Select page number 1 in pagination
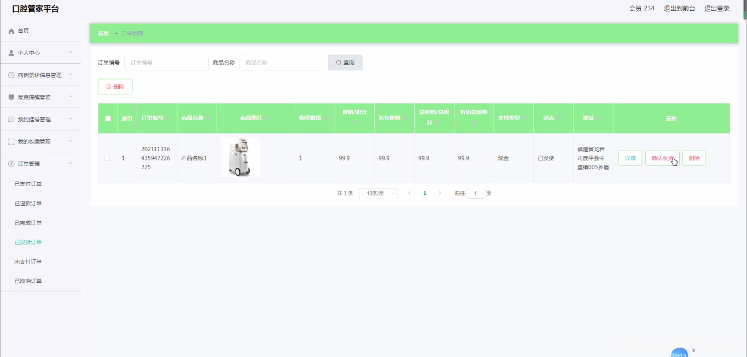The height and width of the screenshot is (357, 747). pos(425,193)
